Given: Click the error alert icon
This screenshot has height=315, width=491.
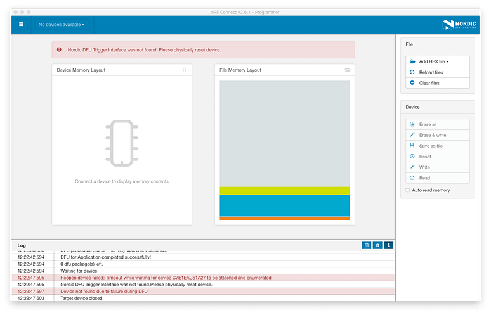Looking at the screenshot, I should [60, 49].
